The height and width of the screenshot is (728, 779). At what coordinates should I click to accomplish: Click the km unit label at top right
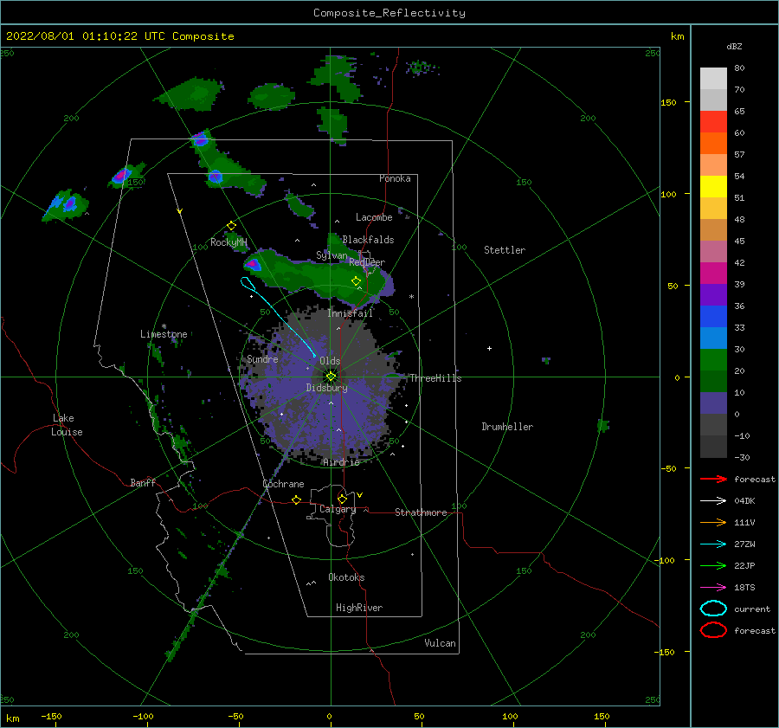[677, 36]
